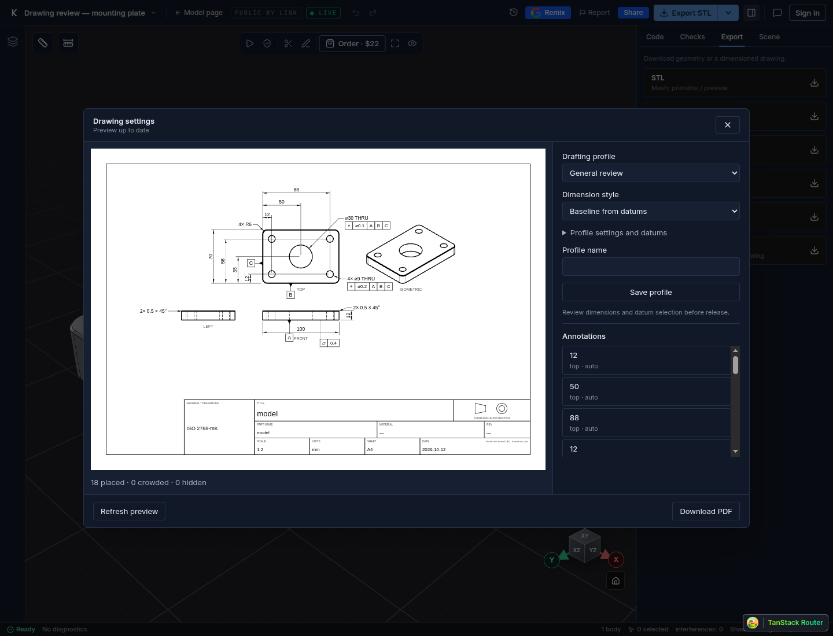This screenshot has width=833, height=636.
Task: Click the K logo icon
Action: 14,13
